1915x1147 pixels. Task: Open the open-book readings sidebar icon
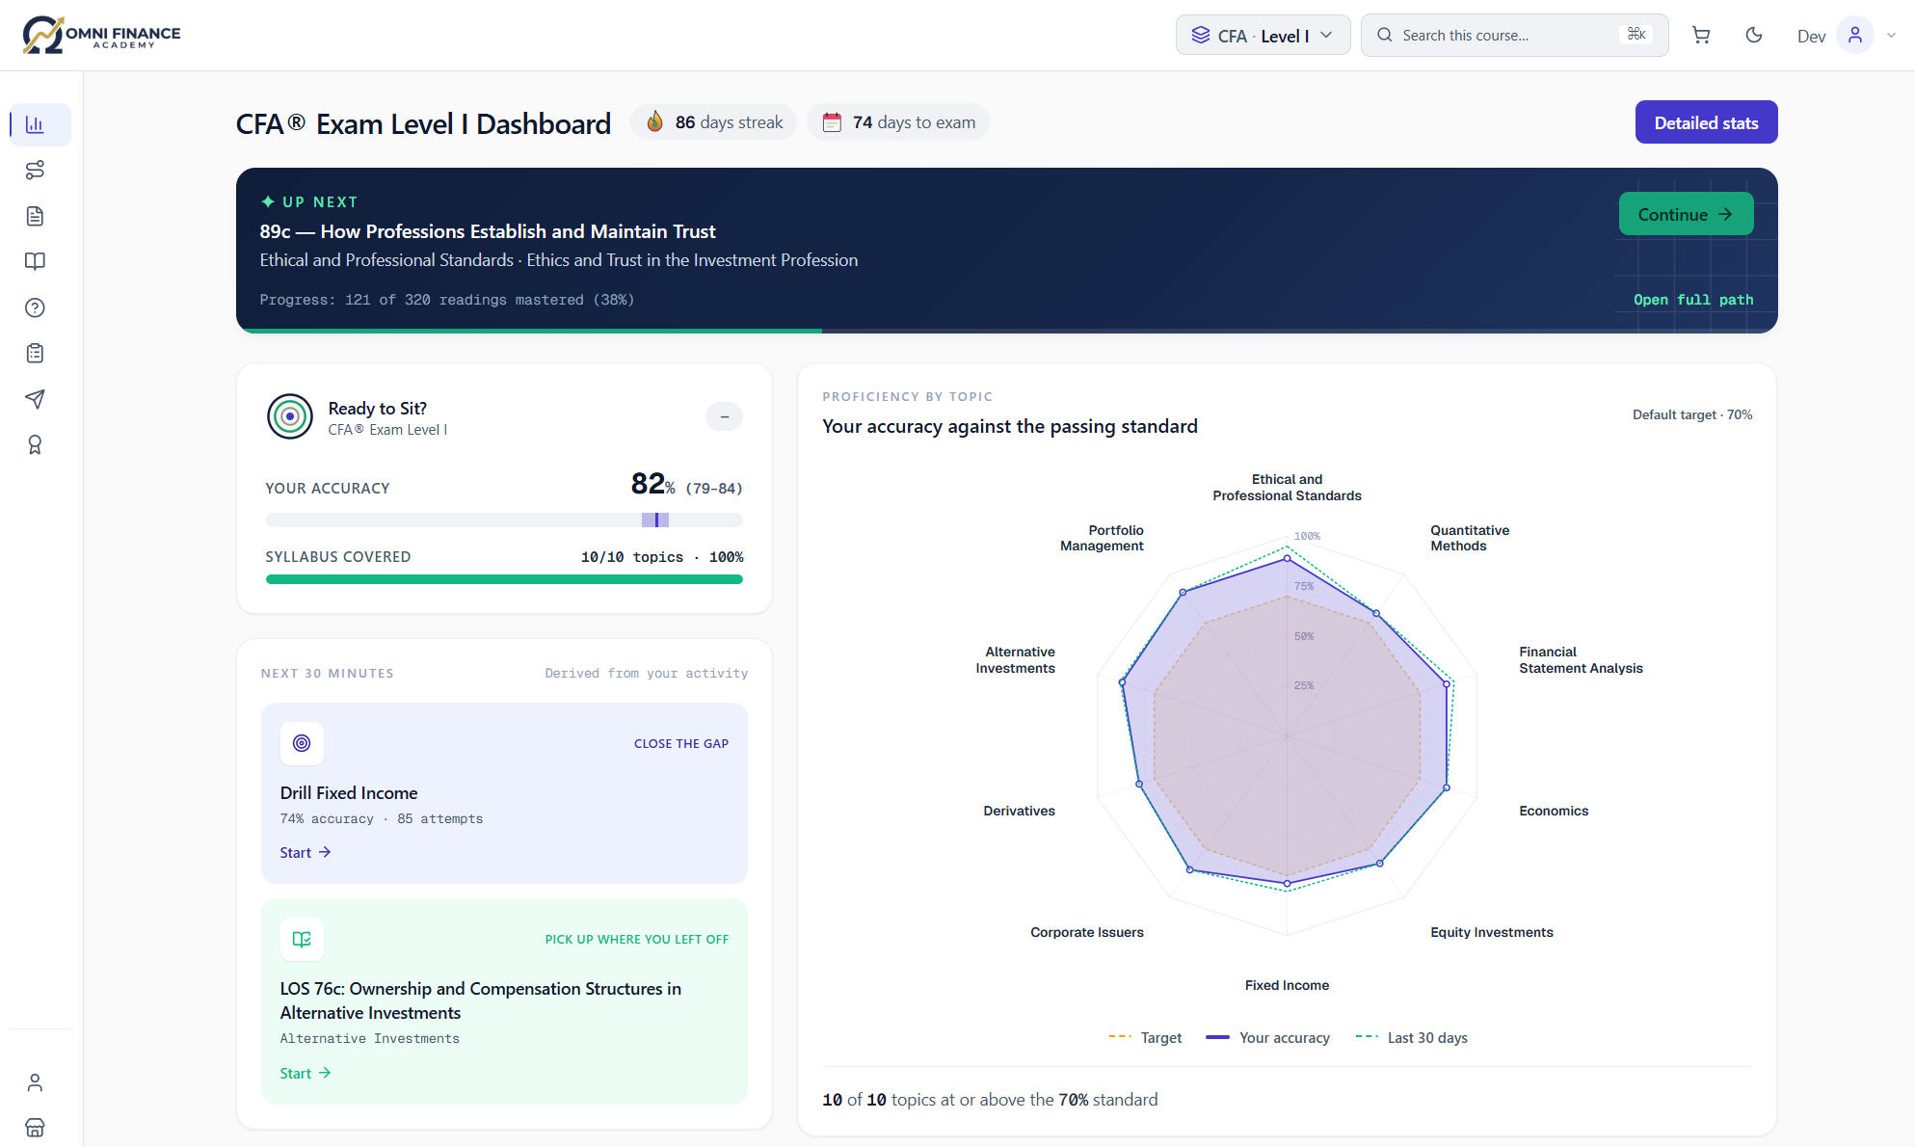coord(35,261)
